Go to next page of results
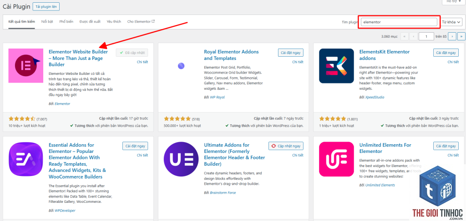Screen dimensions: 466x221 tap(452, 36)
